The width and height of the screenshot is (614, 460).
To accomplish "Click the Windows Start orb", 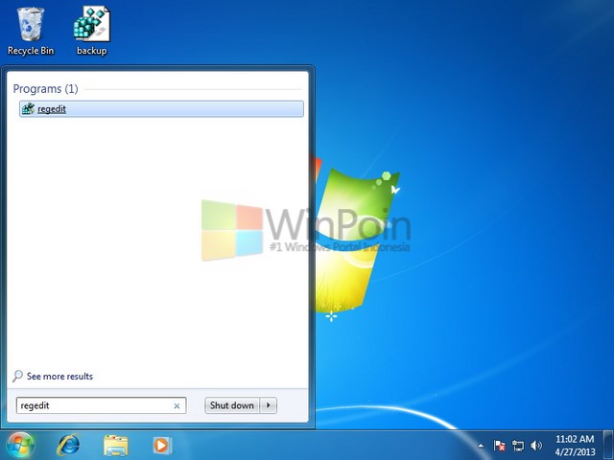I will pos(20,446).
